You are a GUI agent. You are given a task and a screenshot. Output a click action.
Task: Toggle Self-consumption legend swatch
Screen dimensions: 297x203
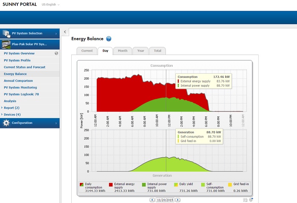point(203,184)
